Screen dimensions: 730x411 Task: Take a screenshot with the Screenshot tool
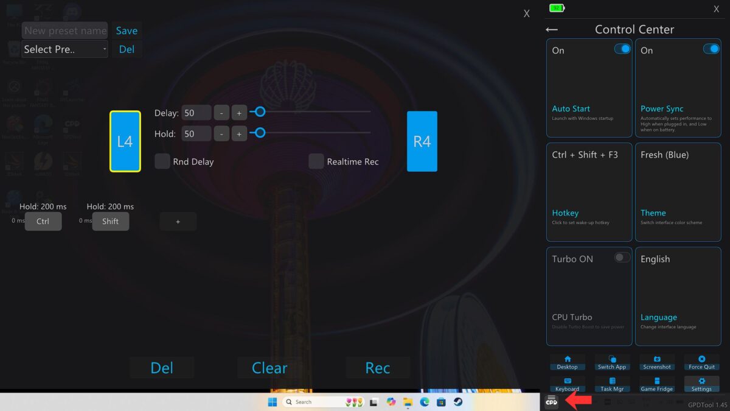(x=657, y=362)
